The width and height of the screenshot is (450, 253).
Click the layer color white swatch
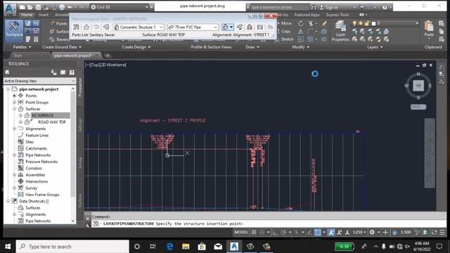coord(373,23)
